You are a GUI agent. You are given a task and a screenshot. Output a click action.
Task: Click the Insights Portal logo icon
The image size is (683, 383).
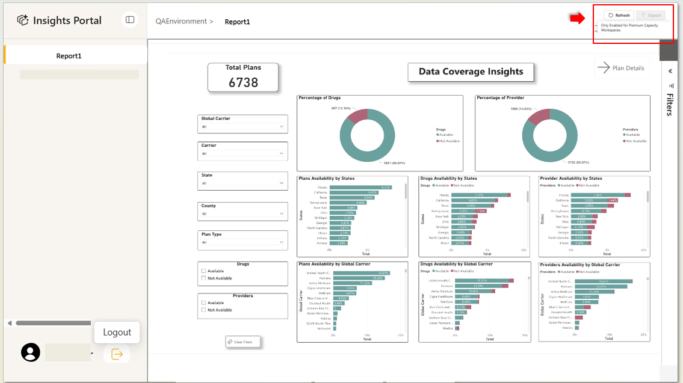point(23,20)
